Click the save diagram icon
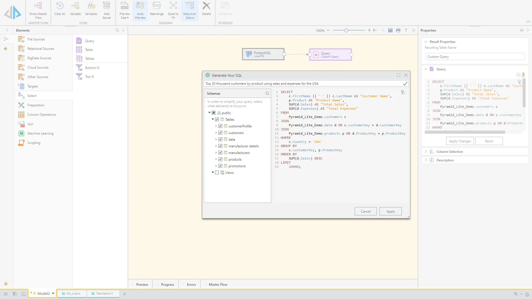This screenshot has width=532, height=299. pyautogui.click(x=390, y=30)
